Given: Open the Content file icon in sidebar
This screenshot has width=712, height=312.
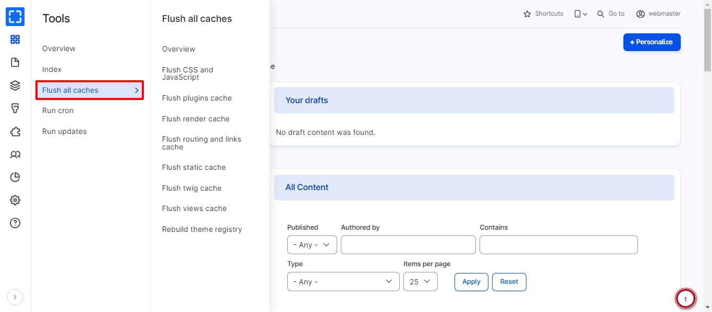Looking at the screenshot, I should click(15, 63).
